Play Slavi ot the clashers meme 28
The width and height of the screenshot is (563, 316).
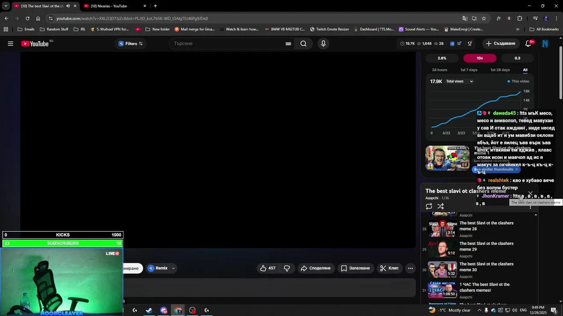(x=442, y=229)
